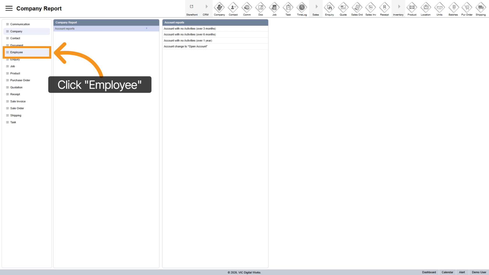The height and width of the screenshot is (275, 489).
Task: Open the hamburger menu
Action: point(9,8)
